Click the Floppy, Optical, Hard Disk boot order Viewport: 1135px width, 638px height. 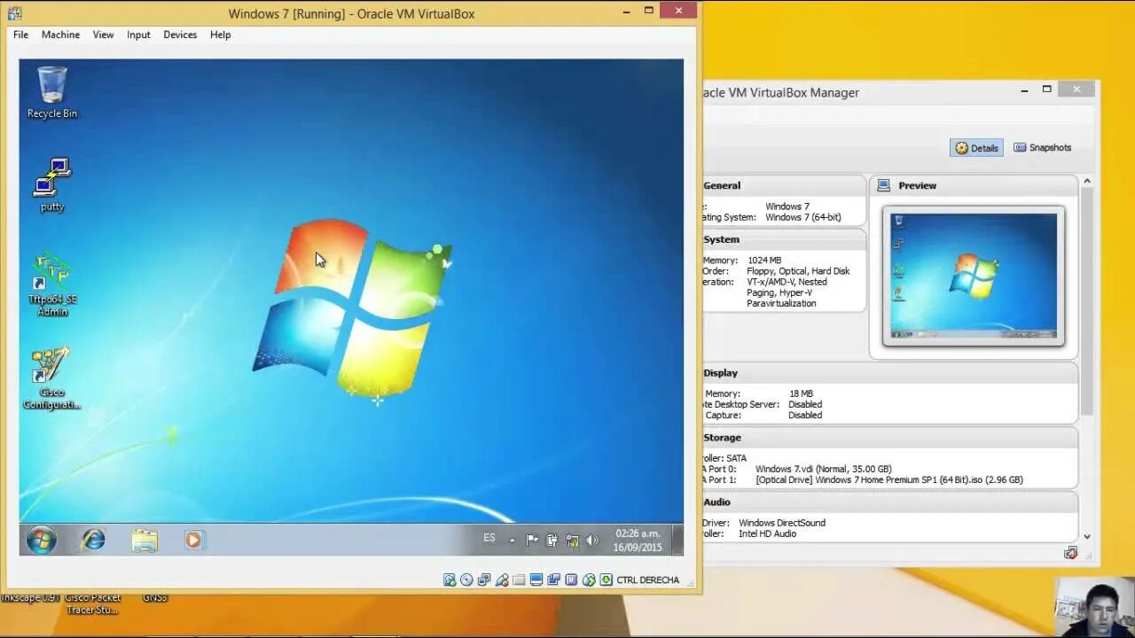point(798,271)
